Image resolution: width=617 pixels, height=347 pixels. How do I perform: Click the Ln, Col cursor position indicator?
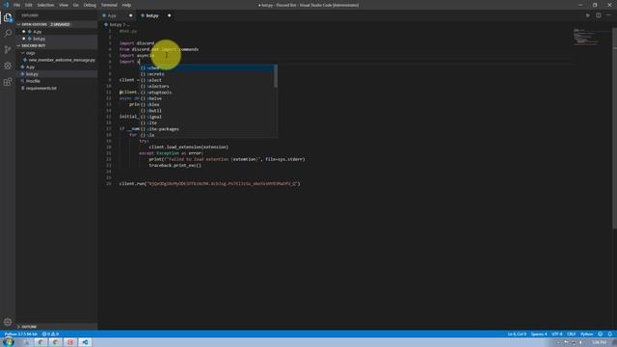click(517, 334)
